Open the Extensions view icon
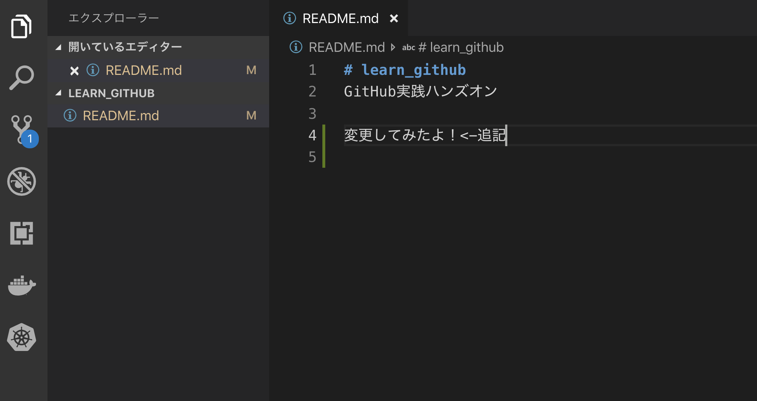Viewport: 757px width, 401px height. 22,233
